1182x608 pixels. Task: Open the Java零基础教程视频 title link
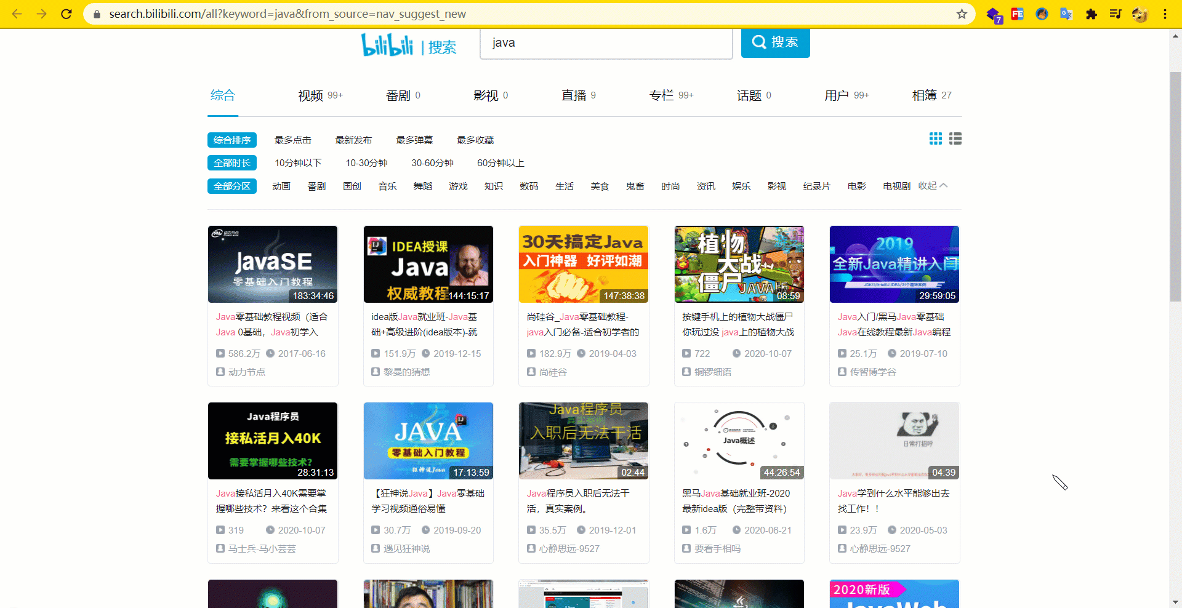272,324
